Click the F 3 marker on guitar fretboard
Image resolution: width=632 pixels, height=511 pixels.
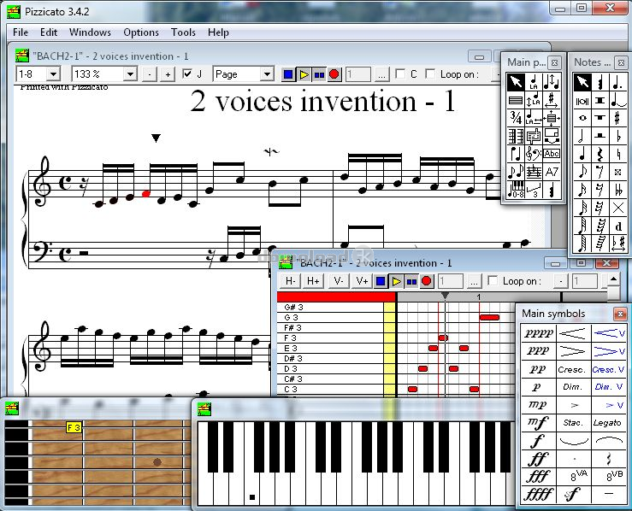coord(74,427)
